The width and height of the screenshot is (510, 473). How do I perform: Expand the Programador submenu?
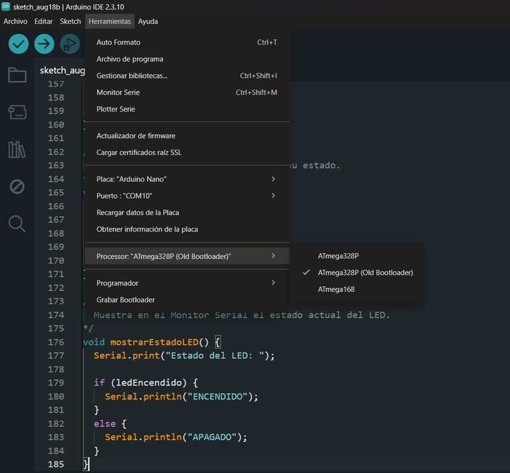point(187,283)
